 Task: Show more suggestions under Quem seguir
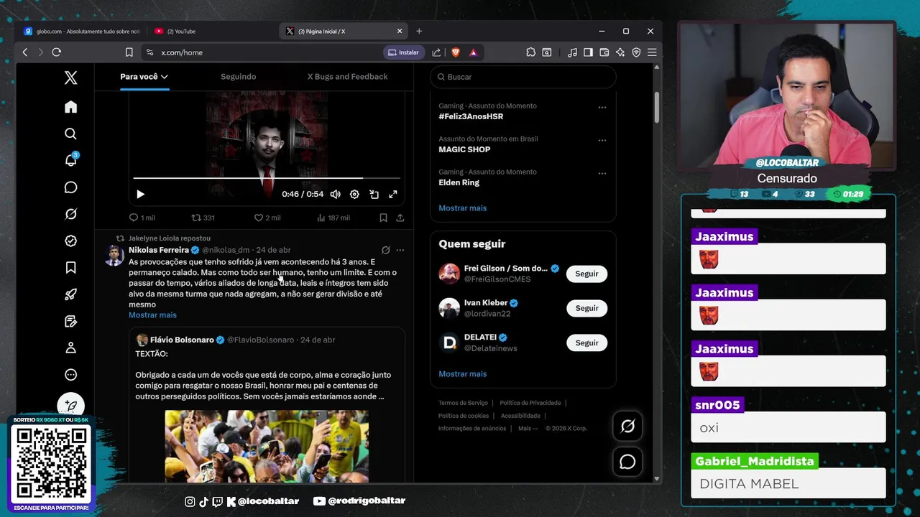coord(462,374)
